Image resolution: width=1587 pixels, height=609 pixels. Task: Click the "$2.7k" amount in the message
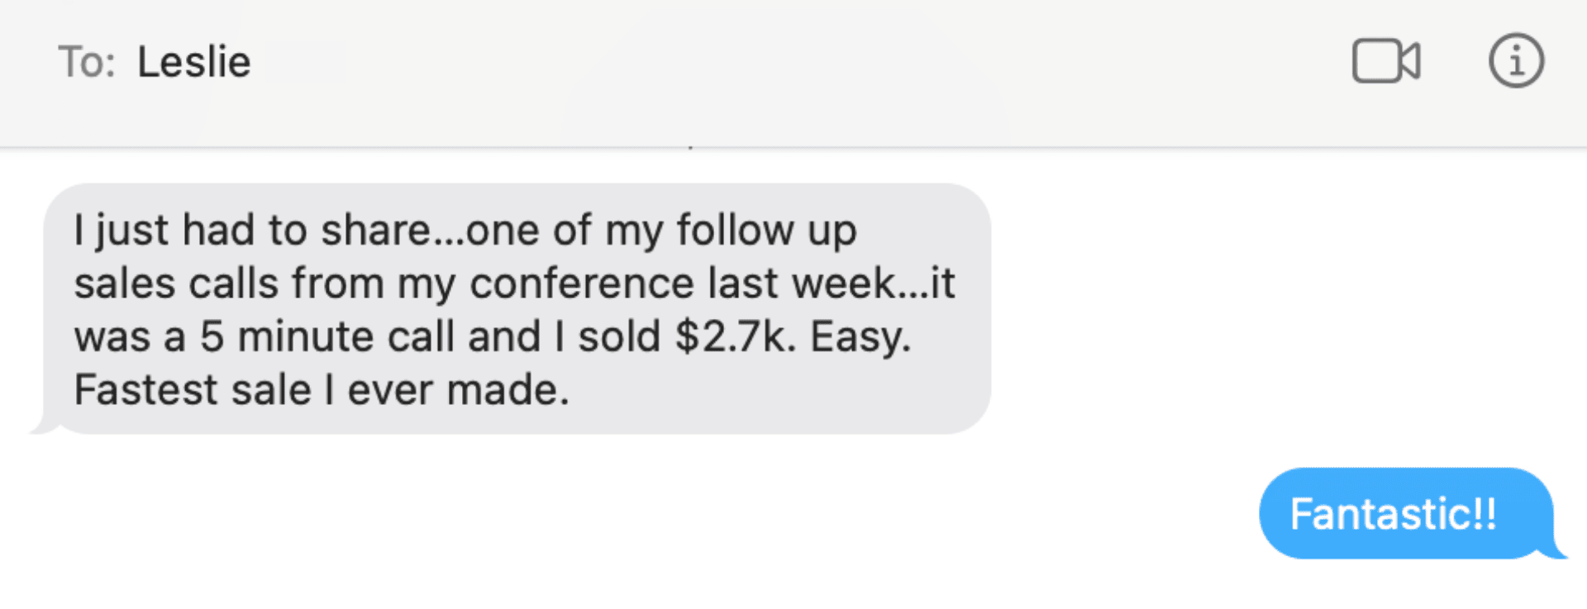[730, 337]
